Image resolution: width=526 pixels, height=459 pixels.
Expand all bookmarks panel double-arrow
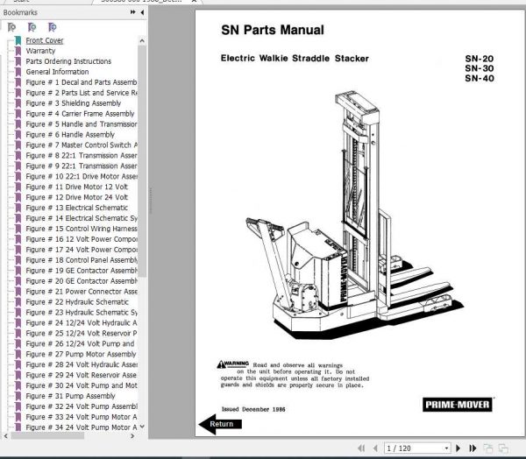(x=133, y=12)
